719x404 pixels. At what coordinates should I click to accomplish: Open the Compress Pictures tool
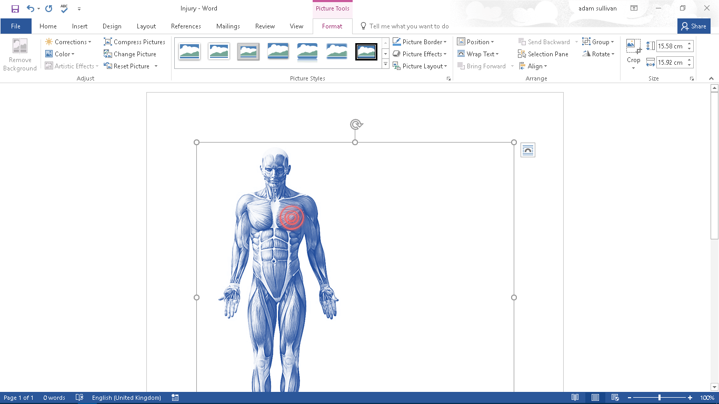pos(135,42)
